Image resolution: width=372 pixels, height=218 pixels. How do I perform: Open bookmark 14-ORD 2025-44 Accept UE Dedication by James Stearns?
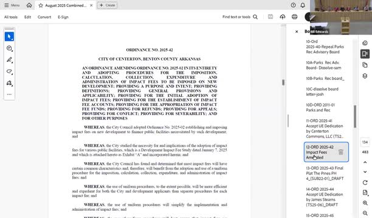pyautogui.click(x=325, y=197)
